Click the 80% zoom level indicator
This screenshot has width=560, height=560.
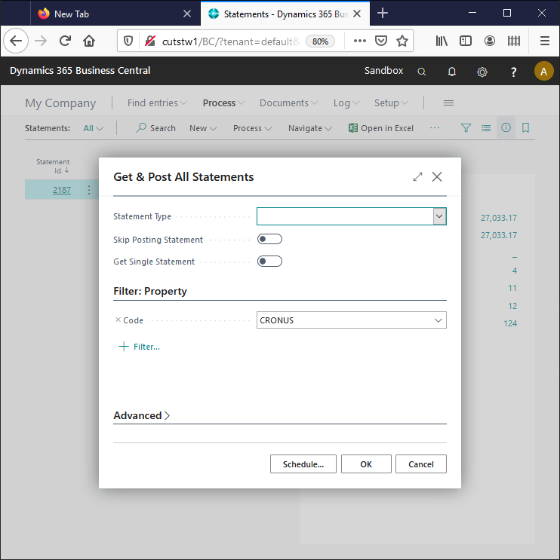pyautogui.click(x=320, y=41)
